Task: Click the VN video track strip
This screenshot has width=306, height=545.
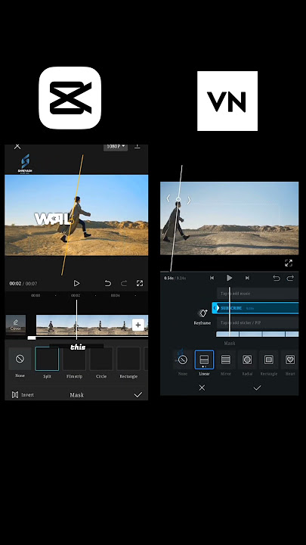Action: (x=257, y=335)
